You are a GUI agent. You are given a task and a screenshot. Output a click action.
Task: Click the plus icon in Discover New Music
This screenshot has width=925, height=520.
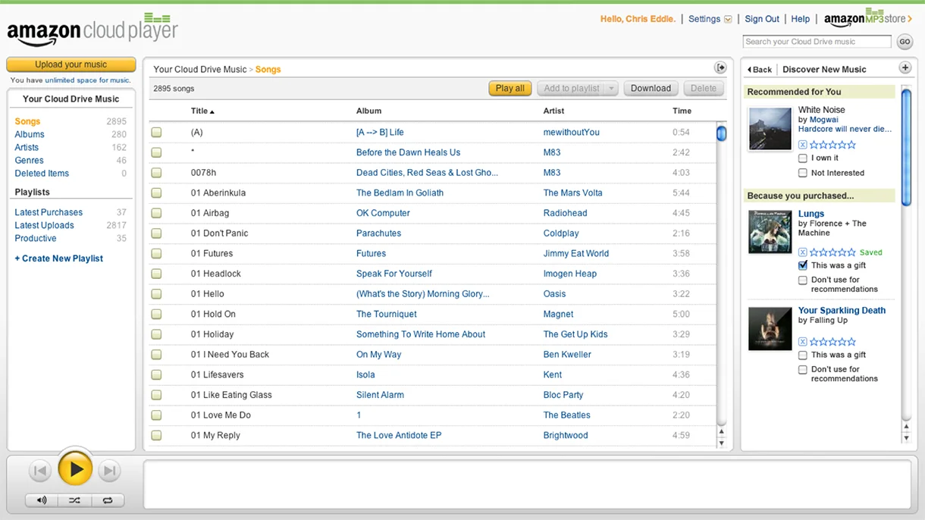(905, 68)
